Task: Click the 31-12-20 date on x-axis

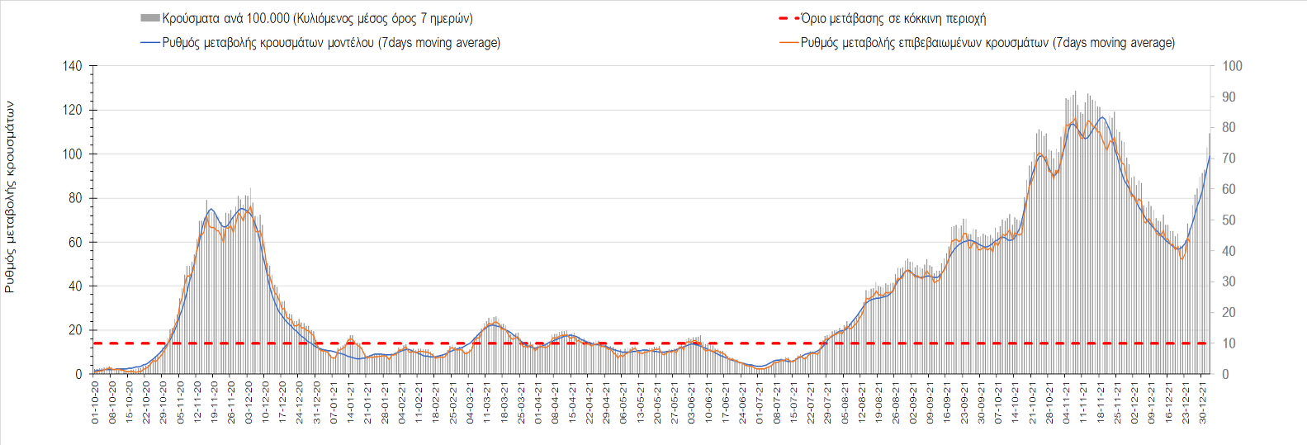Action: (x=317, y=403)
